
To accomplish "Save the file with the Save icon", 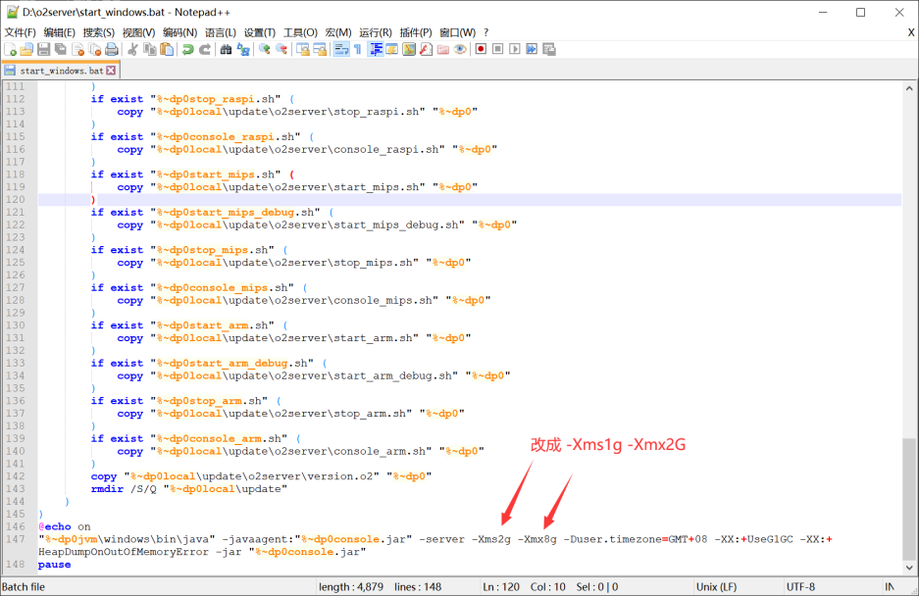I will click(x=43, y=49).
